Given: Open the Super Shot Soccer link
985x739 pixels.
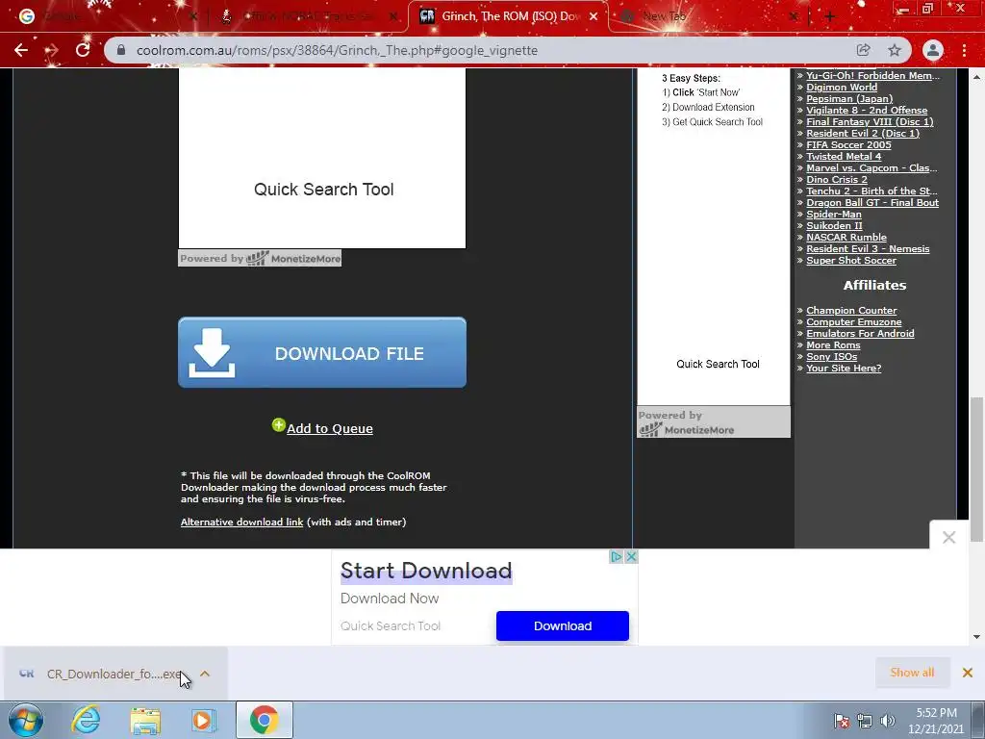Looking at the screenshot, I should 851,260.
